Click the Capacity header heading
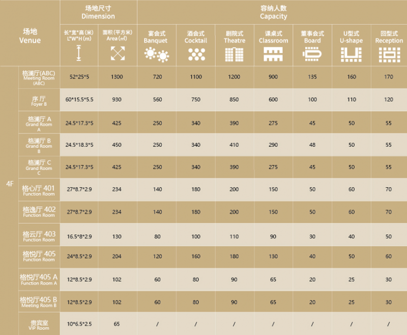Image resolution: width=407 pixels, height=335 pixels. click(x=274, y=12)
